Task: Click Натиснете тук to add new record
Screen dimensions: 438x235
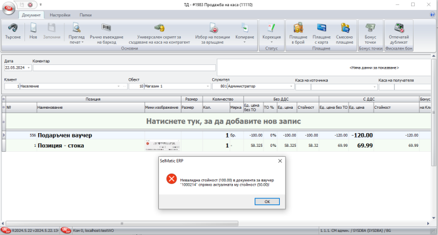Action: (x=223, y=121)
